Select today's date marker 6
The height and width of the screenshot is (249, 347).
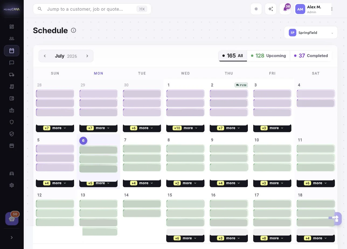click(x=83, y=141)
